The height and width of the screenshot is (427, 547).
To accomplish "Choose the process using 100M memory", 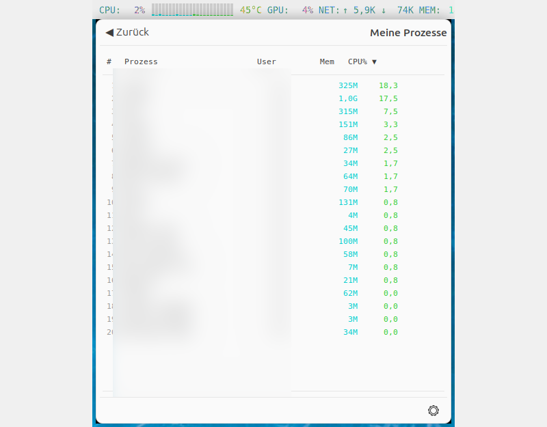I will (273, 241).
